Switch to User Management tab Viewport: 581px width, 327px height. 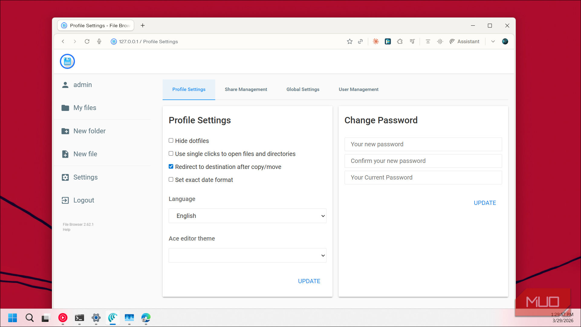359,89
